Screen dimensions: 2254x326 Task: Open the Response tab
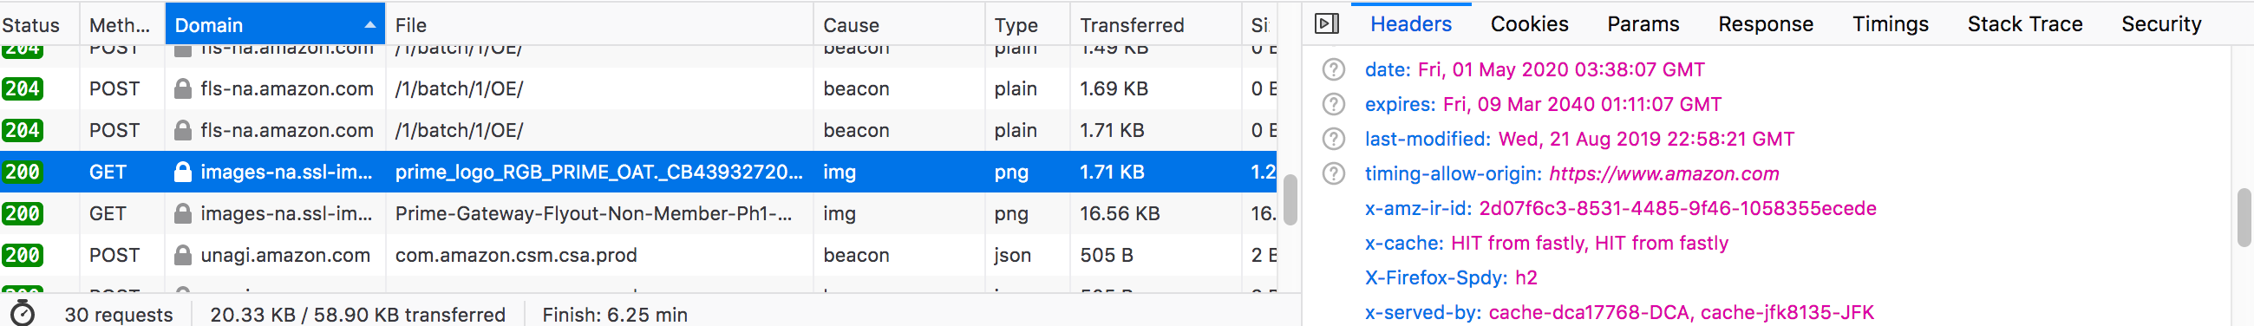[1765, 23]
